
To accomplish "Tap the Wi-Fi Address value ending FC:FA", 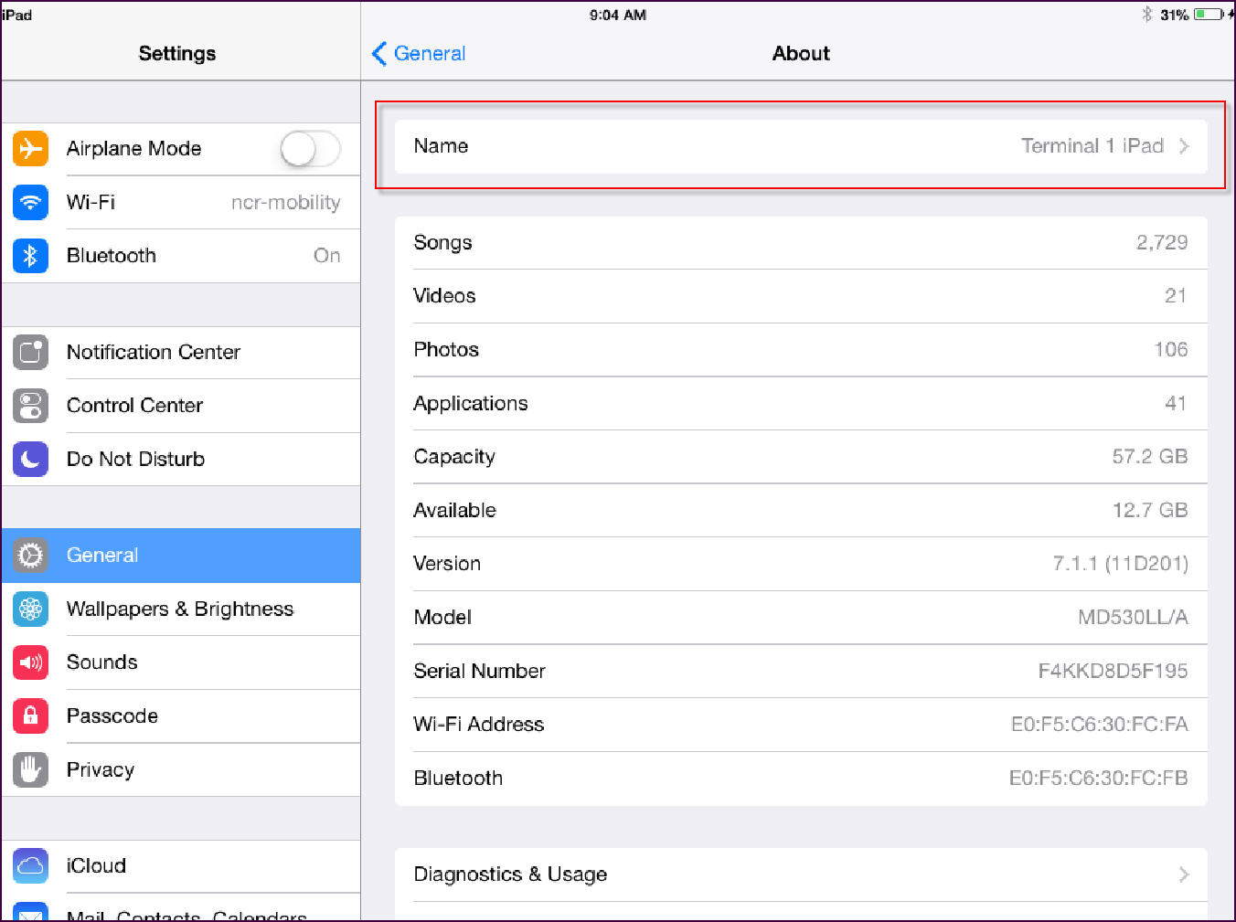I will click(1099, 725).
